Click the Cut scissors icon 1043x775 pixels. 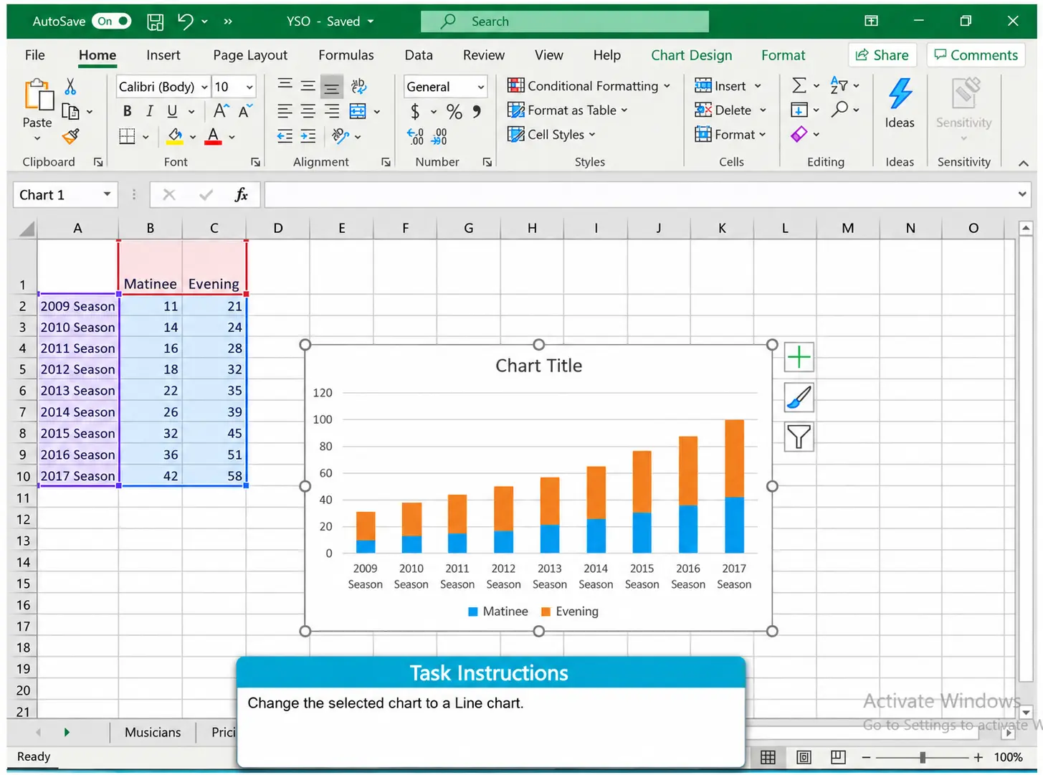point(70,87)
